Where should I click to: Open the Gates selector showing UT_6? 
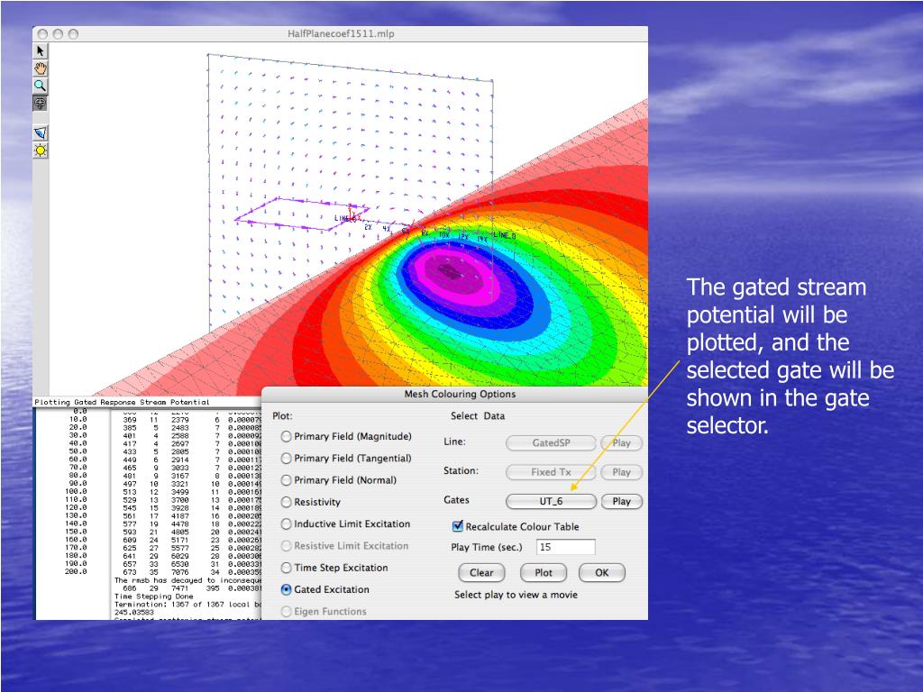(x=551, y=501)
